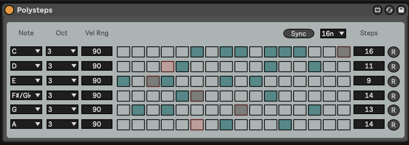Open the octave dropdown in the F#/Gb row

62,95
